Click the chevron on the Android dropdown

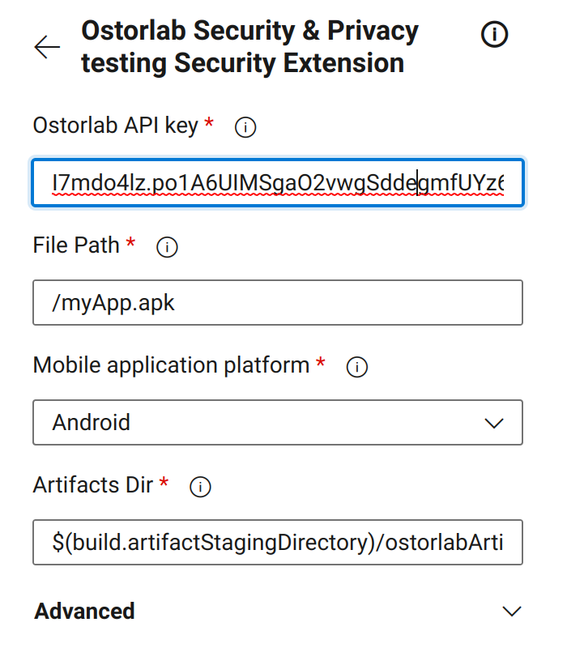(x=497, y=422)
